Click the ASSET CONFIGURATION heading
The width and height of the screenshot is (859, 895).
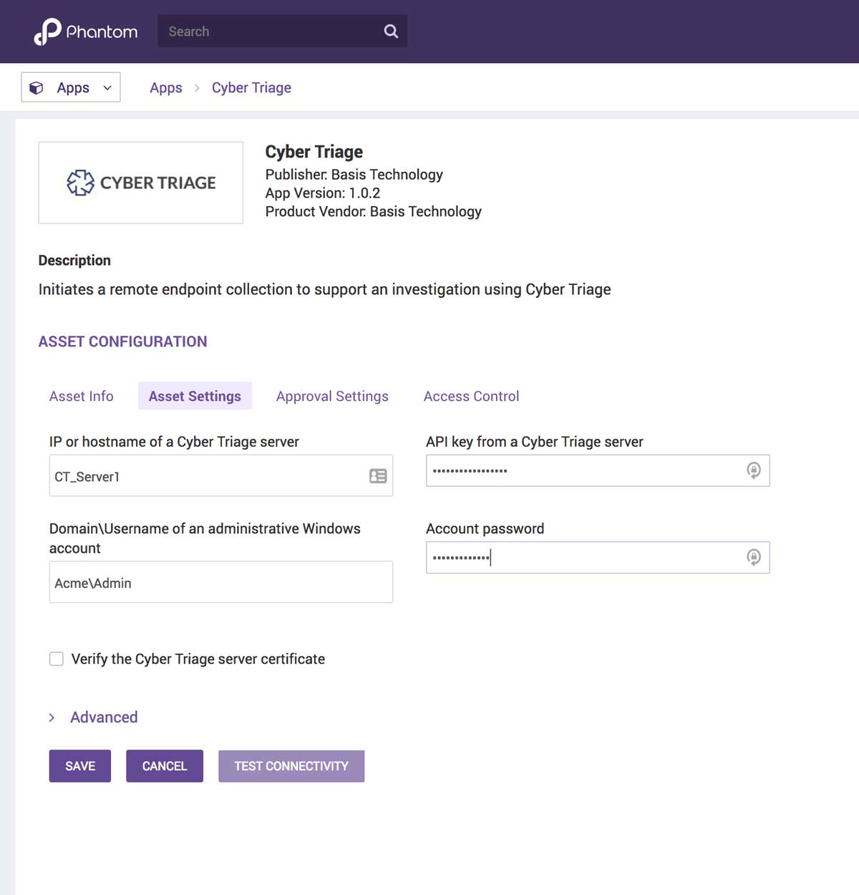click(122, 342)
